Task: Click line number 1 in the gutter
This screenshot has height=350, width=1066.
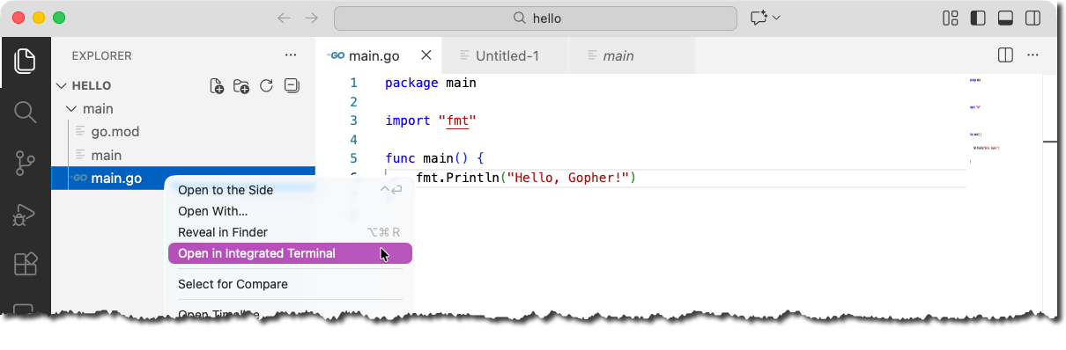Action: pyautogui.click(x=354, y=83)
